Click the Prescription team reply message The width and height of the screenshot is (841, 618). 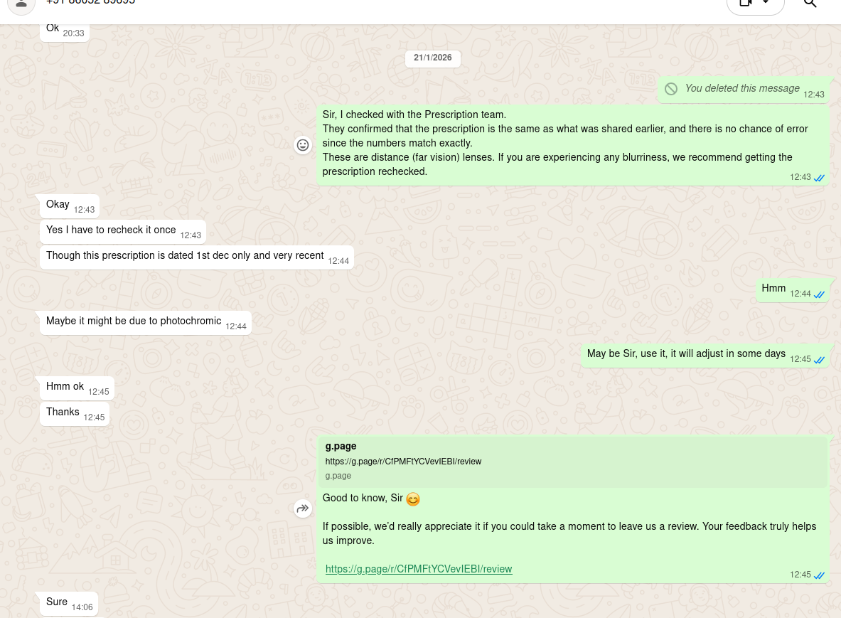coord(573,145)
